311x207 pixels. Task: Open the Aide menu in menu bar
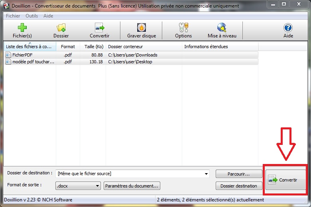[x=48, y=16]
